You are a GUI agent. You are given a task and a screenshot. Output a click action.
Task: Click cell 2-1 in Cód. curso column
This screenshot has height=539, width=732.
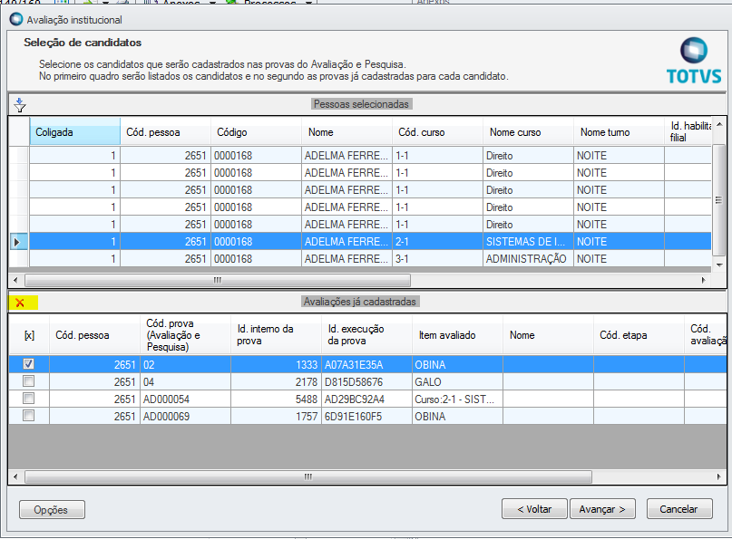click(x=437, y=242)
